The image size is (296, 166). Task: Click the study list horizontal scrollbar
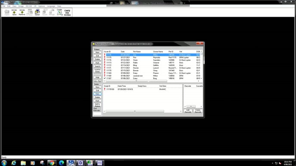point(135,111)
